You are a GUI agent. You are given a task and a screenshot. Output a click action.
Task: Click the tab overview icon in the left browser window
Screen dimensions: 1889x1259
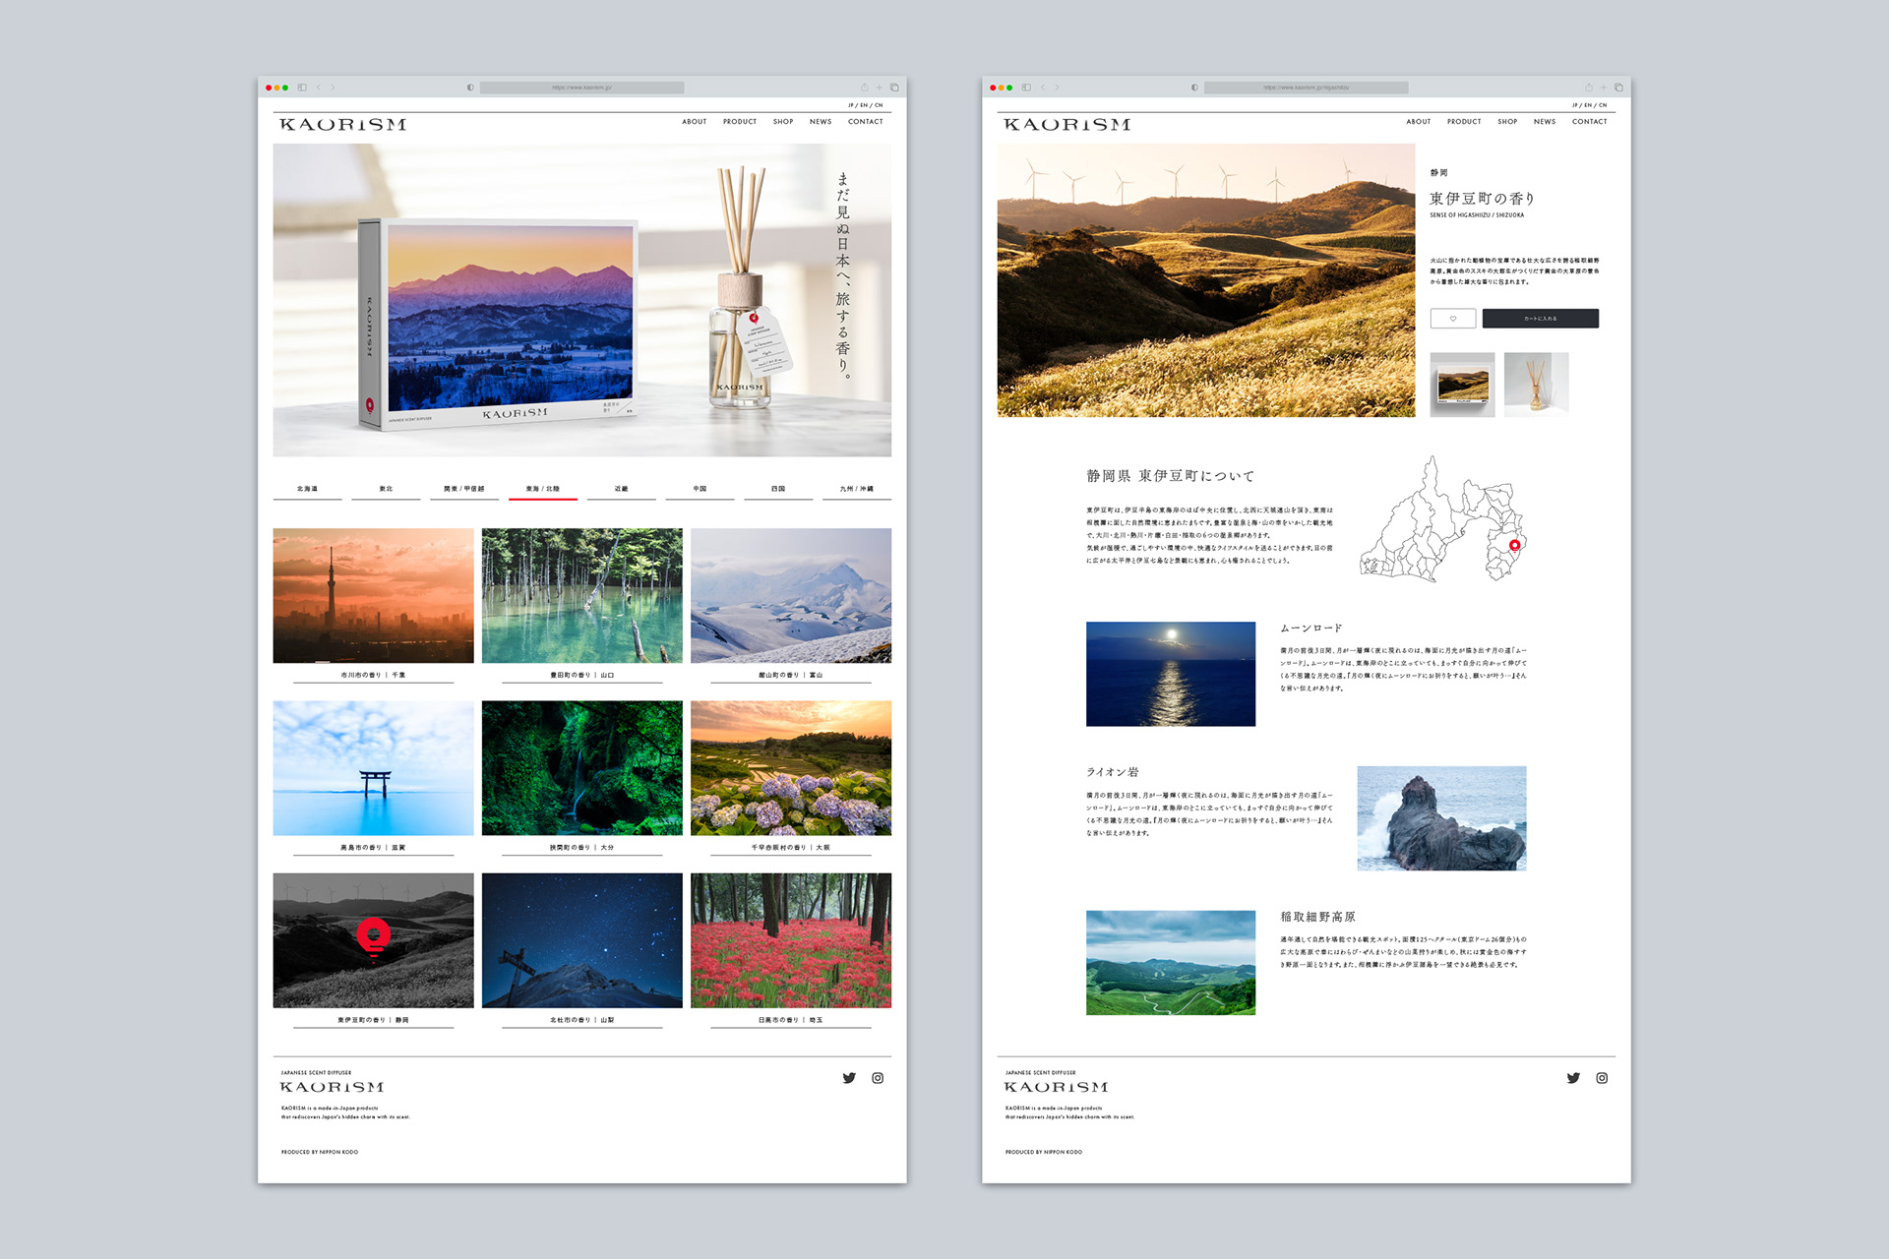[x=894, y=88]
